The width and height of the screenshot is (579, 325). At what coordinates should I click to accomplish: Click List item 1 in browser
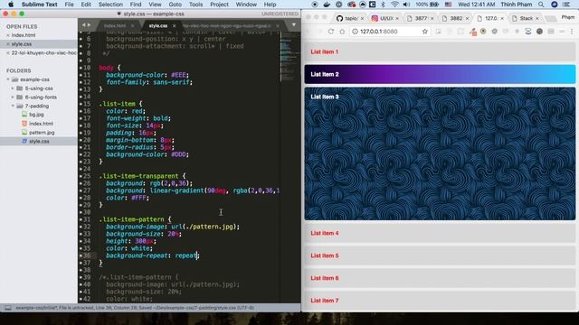tap(440, 52)
